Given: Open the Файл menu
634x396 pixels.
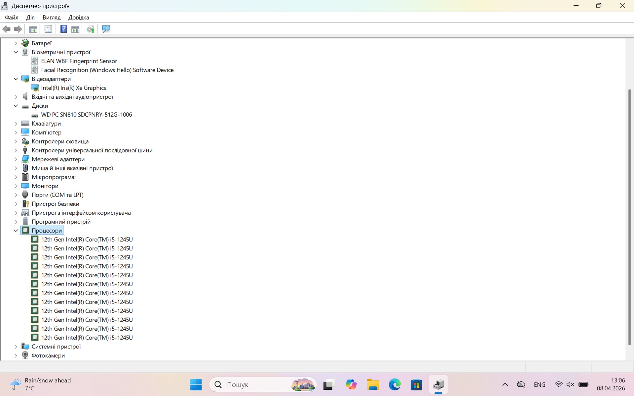Looking at the screenshot, I should (12, 18).
